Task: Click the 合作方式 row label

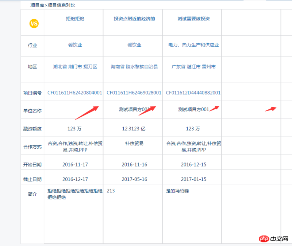Action: click(32, 147)
